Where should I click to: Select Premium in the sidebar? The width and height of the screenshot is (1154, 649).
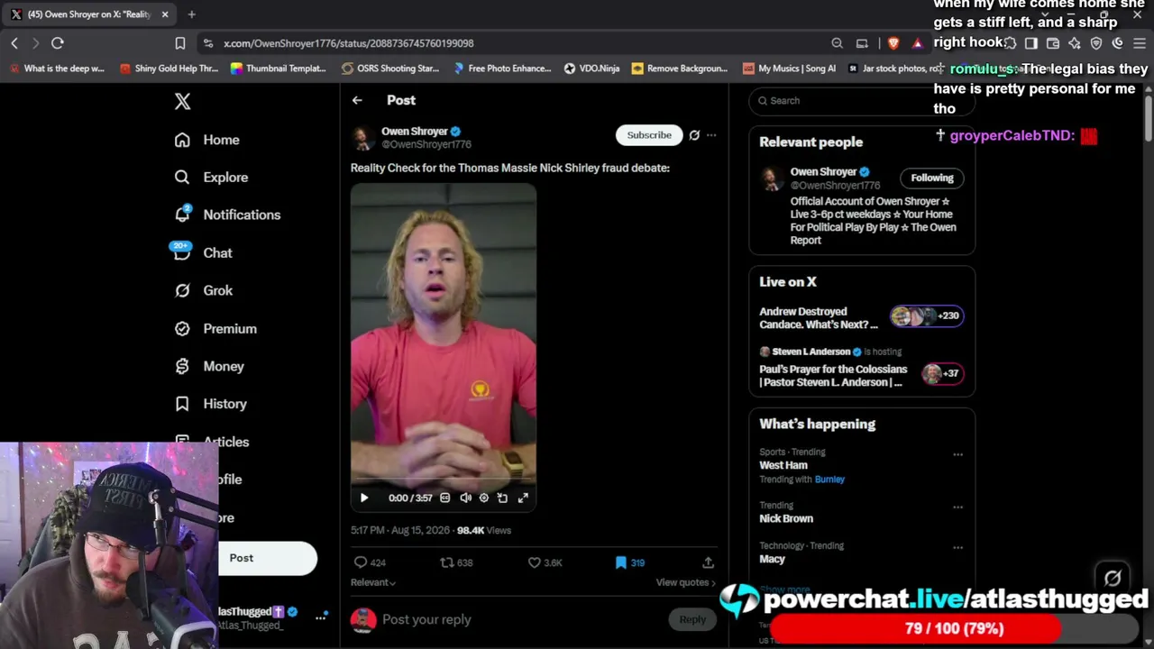216,329
